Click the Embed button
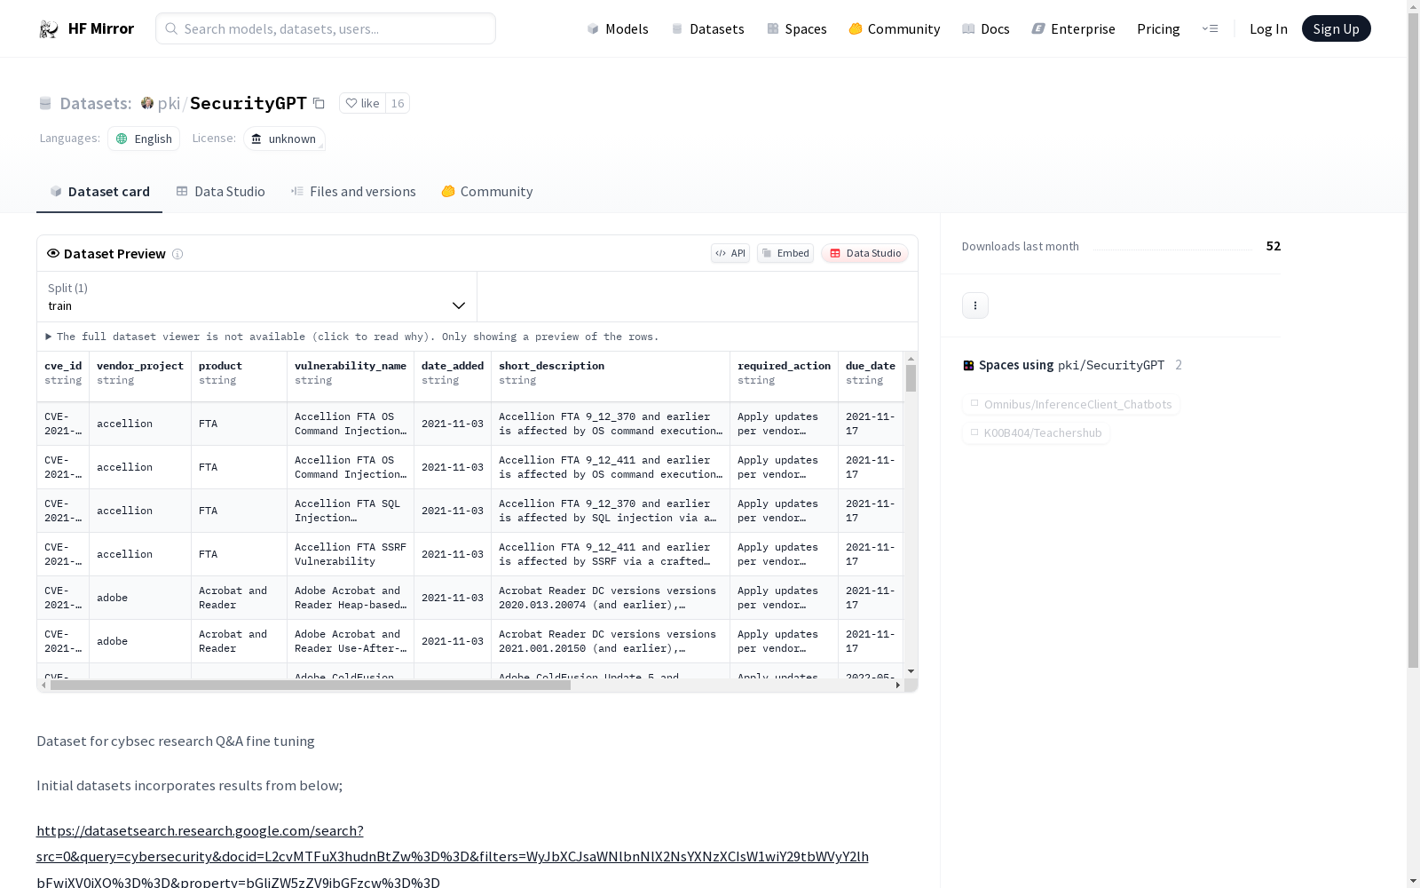The width and height of the screenshot is (1420, 888). [x=785, y=253]
